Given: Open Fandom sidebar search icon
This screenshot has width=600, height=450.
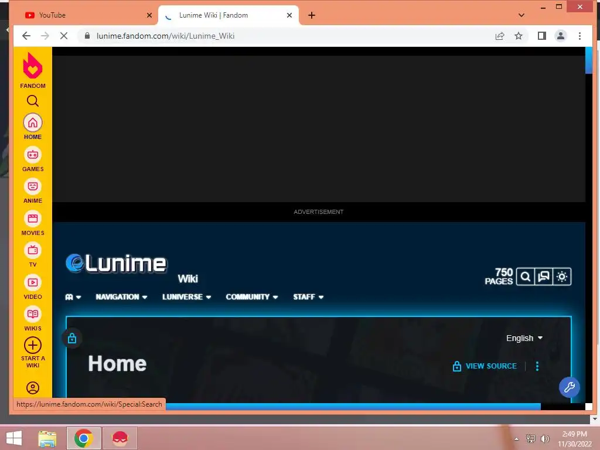Looking at the screenshot, I should (x=33, y=101).
